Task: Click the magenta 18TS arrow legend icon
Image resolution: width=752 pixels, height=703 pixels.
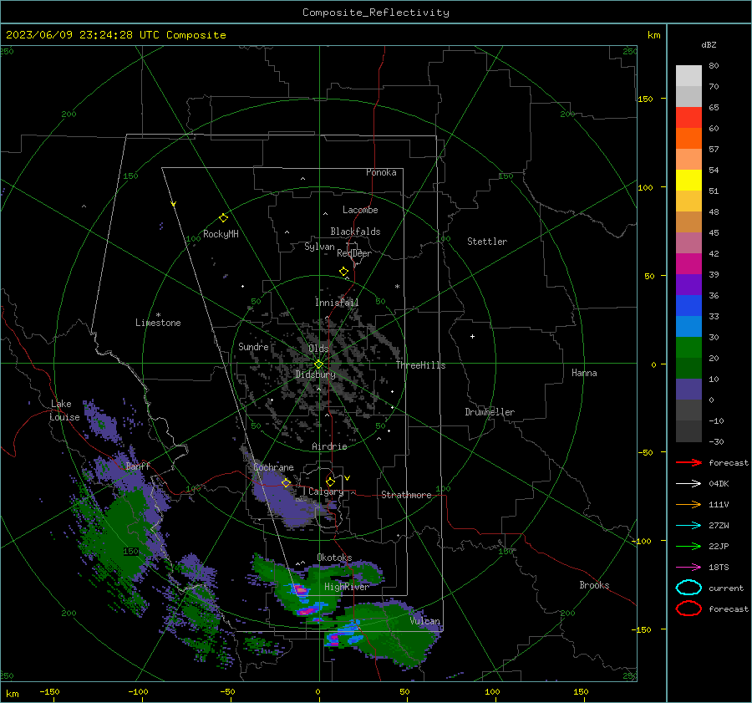Action: (688, 568)
